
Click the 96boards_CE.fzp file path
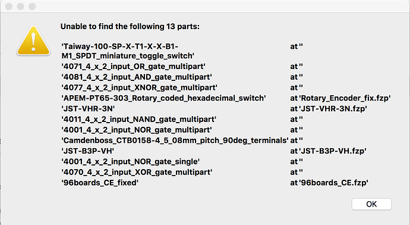point(333,183)
